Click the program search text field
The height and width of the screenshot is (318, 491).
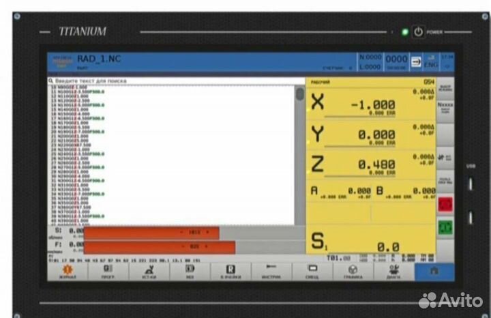click(x=170, y=81)
